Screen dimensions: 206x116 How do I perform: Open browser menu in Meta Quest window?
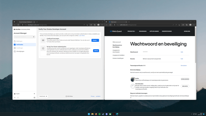pos(194,25)
